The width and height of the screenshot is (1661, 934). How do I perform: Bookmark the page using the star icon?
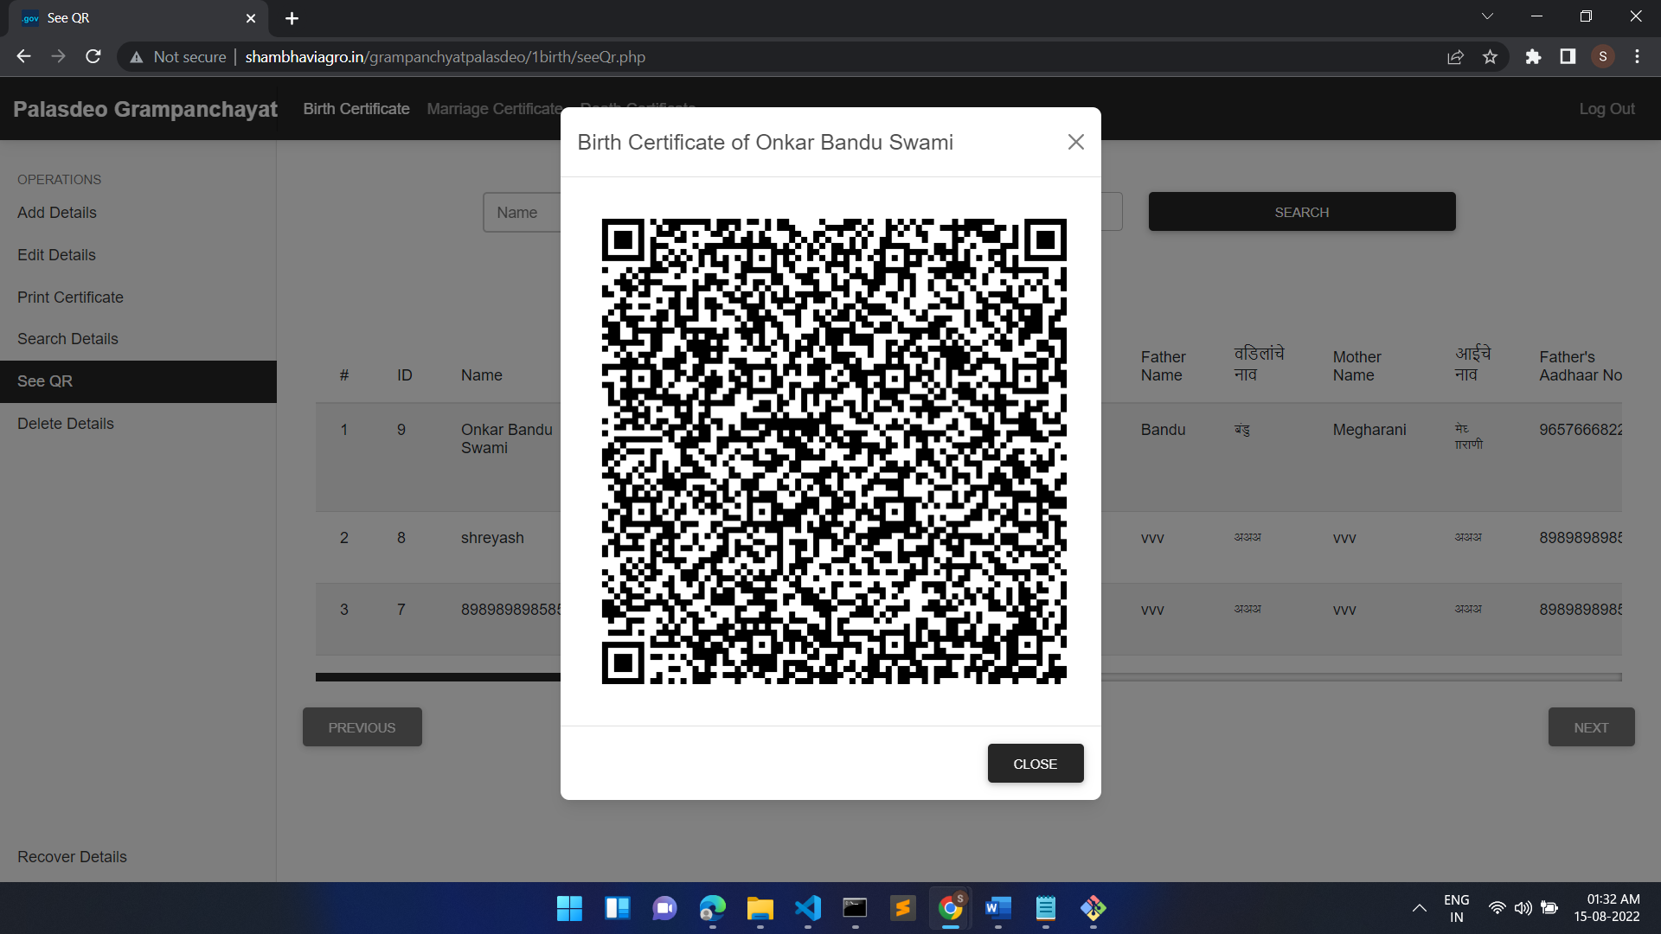coord(1490,56)
